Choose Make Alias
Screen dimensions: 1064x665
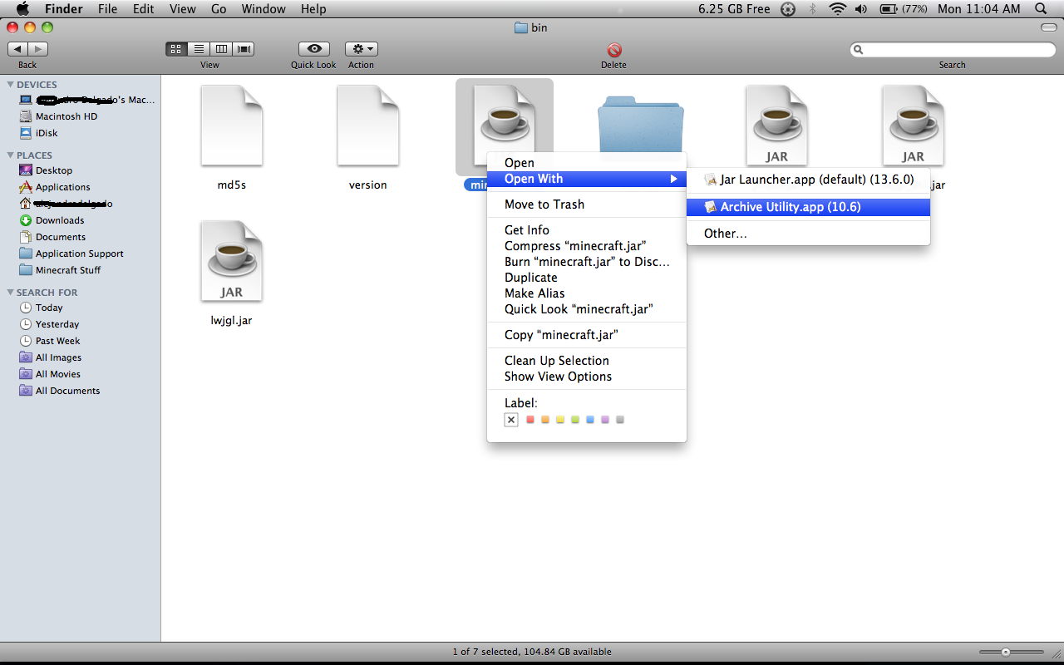point(587,293)
